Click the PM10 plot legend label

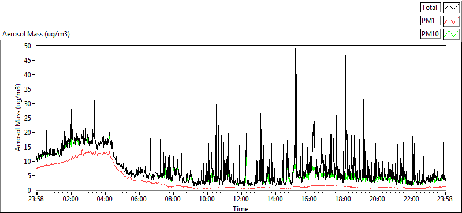coord(430,34)
